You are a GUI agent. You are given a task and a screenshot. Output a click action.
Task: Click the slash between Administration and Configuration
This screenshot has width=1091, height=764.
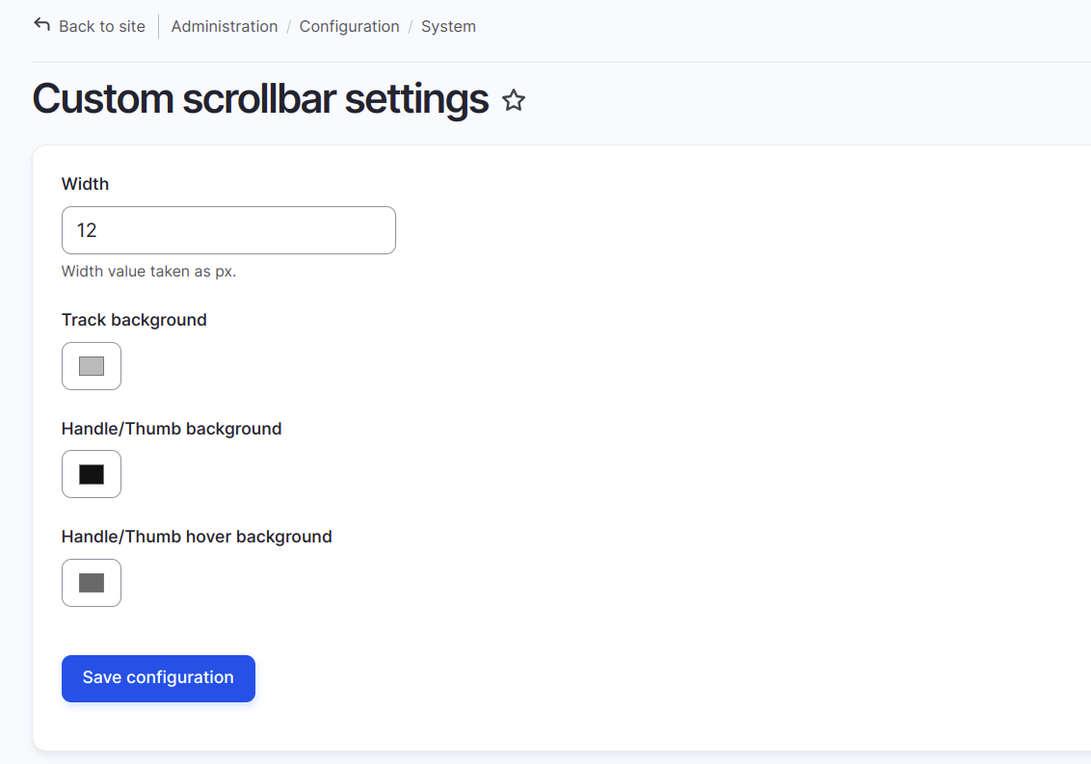click(289, 26)
